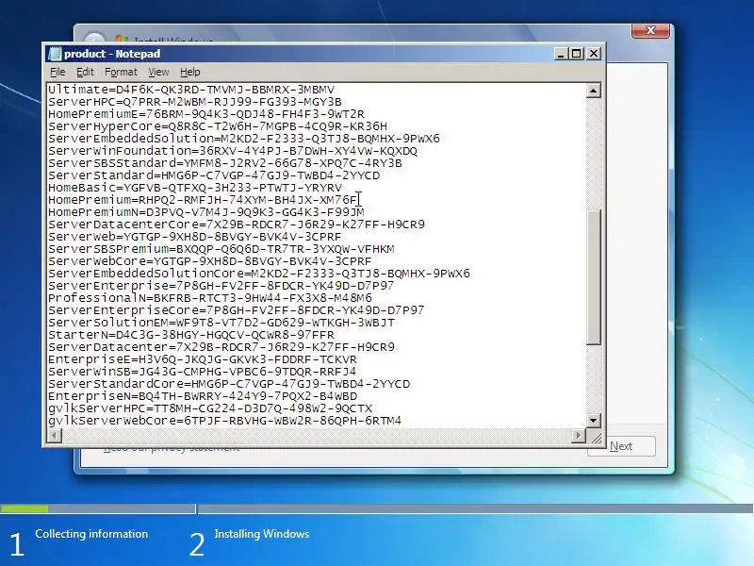Click the HomePremiumN=D3PVQ line
This screenshot has height=566, width=754.
point(206,212)
